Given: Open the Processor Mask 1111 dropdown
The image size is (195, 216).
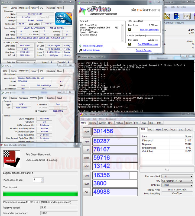Looking at the screenshot, I should (x=191, y=176).
